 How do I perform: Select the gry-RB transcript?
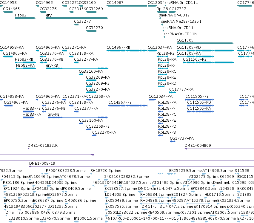click(77, 68)
